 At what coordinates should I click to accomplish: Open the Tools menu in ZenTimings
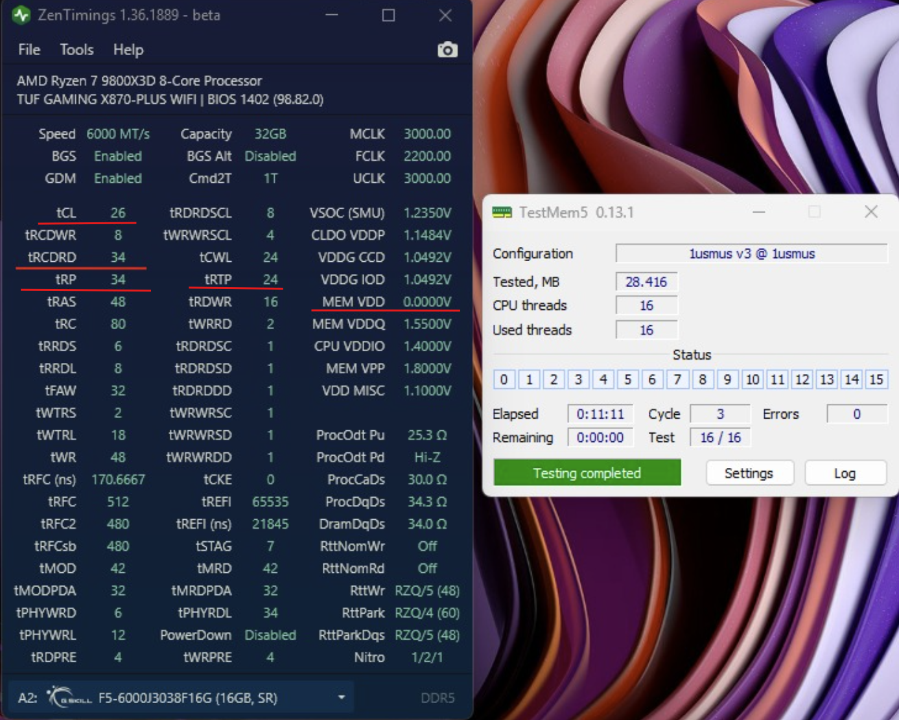coord(76,50)
